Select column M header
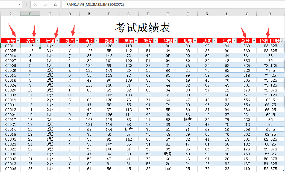285x172 pixels. pos(246,14)
